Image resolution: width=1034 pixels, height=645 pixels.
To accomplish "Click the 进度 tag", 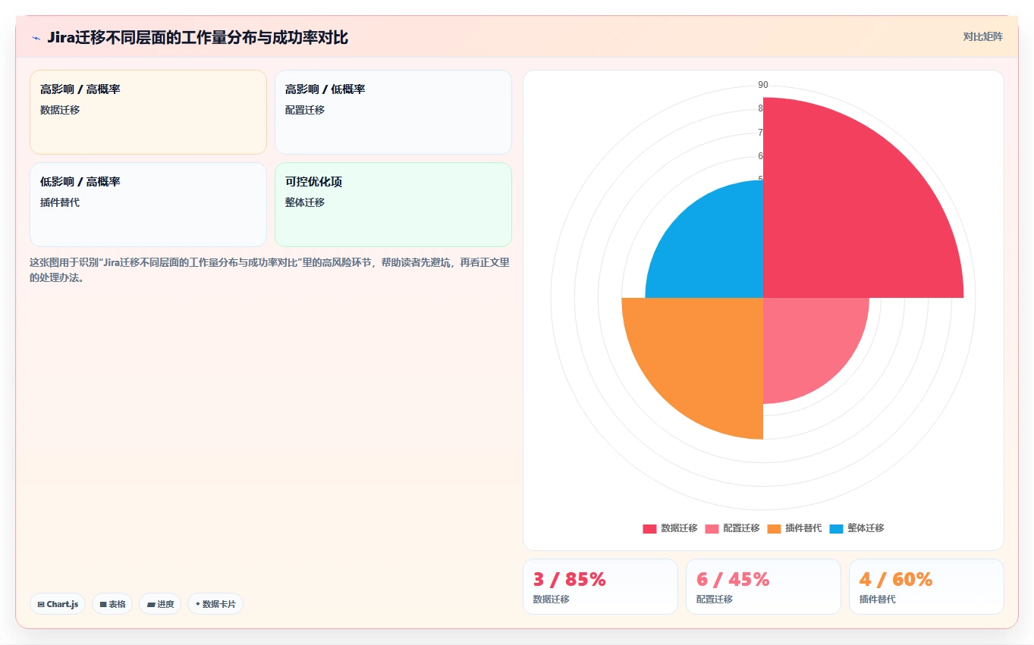I will tap(160, 604).
